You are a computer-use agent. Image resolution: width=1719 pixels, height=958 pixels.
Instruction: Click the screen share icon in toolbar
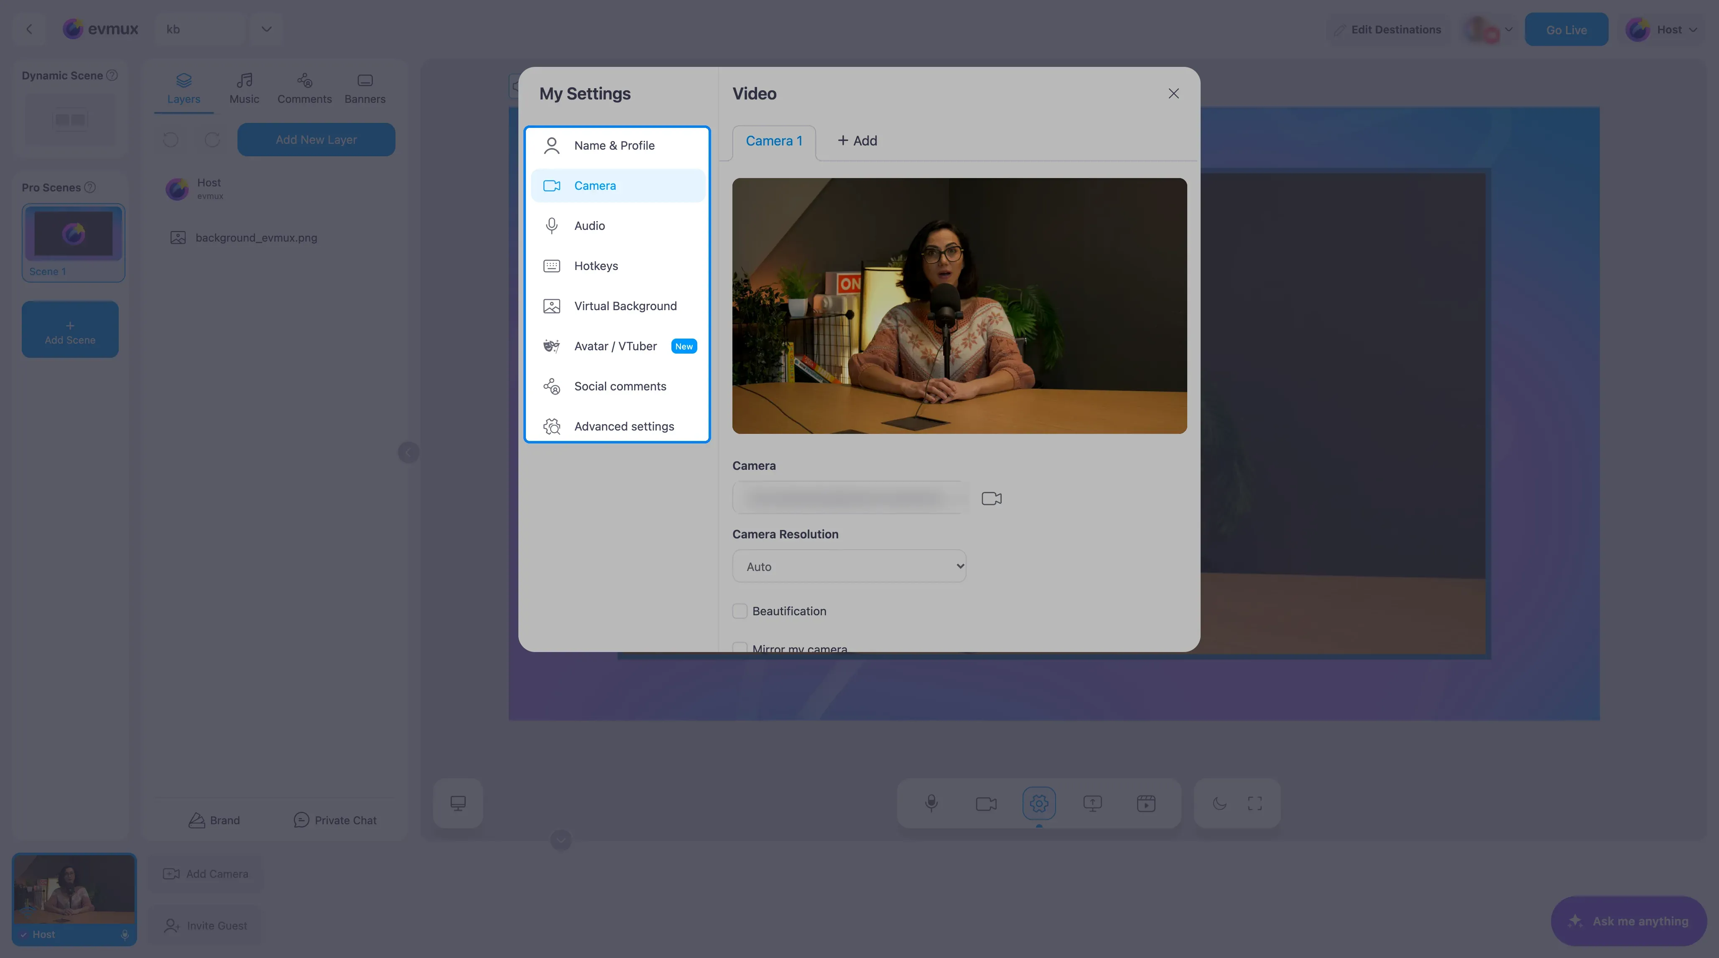pyautogui.click(x=1092, y=803)
